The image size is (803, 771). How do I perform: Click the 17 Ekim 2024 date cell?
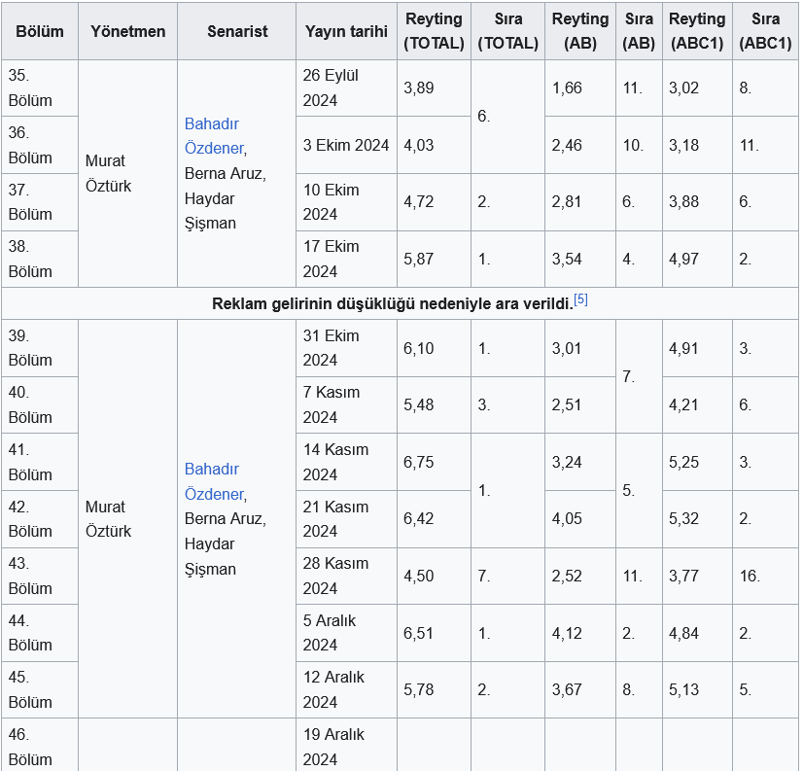point(346,260)
